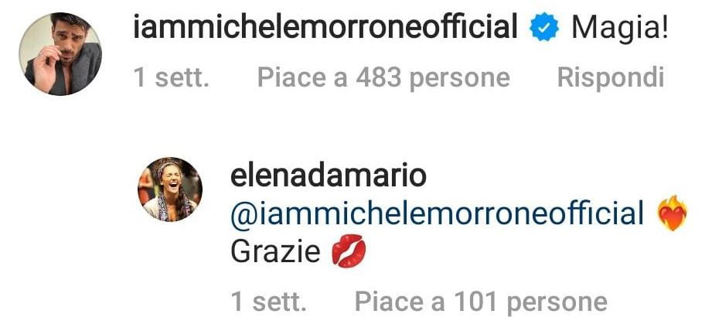The width and height of the screenshot is (712, 331).
Task: View likes via "Piace a 483 persone"
Action: pos(383,77)
